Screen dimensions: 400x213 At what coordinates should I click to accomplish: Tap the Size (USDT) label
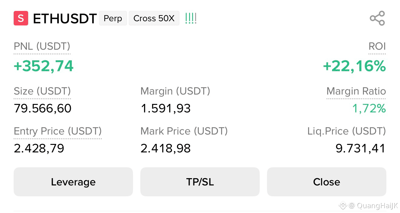click(42, 91)
